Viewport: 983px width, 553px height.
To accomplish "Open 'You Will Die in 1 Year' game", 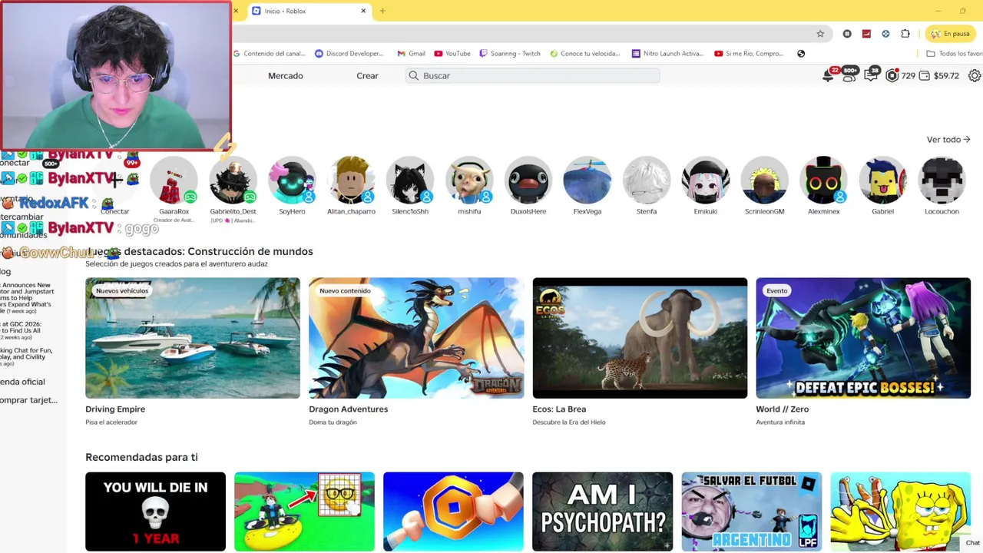I will tap(155, 512).
